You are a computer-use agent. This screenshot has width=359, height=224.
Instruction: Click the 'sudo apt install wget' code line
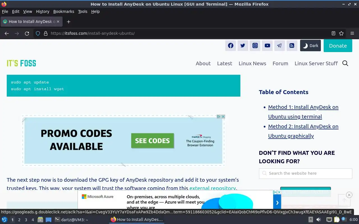coord(37,89)
